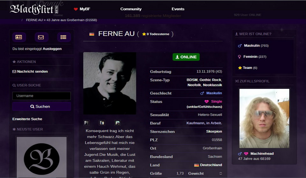Image resolution: width=306 pixels, height=178 pixels.
Task: Click the third small gallery thumbnail icon
Action: [x=118, y=123]
